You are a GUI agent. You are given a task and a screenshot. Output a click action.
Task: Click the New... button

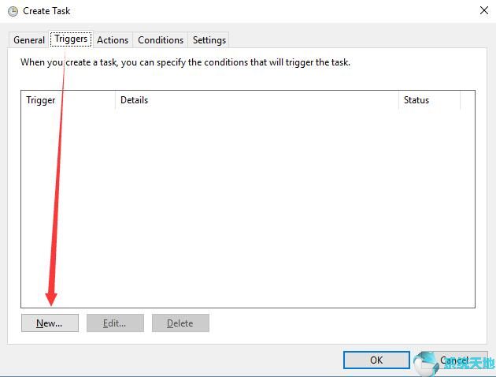tap(50, 323)
